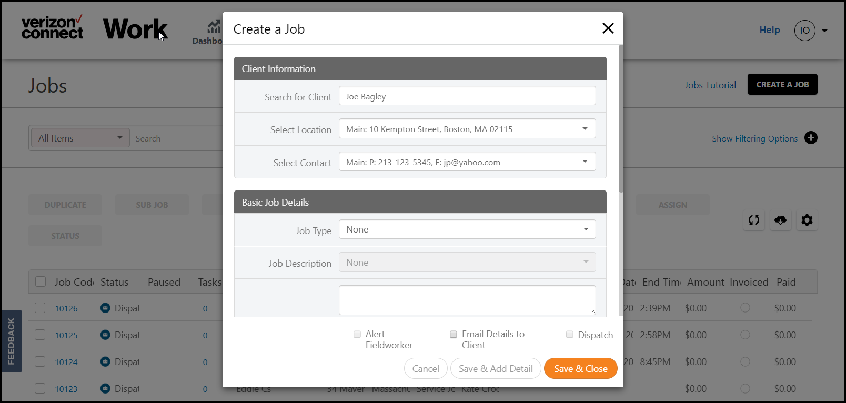
Task: Sort by the Paused column header
Action: (x=164, y=282)
